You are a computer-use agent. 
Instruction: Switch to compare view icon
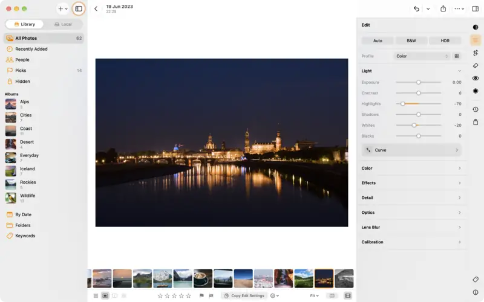114,295
